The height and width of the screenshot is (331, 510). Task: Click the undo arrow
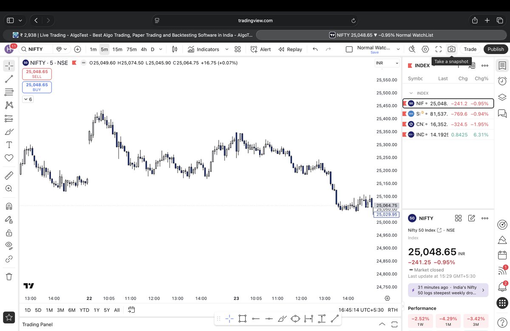coord(315,49)
